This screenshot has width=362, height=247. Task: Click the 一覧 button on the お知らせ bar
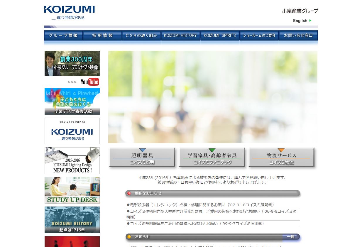[x=291, y=237]
